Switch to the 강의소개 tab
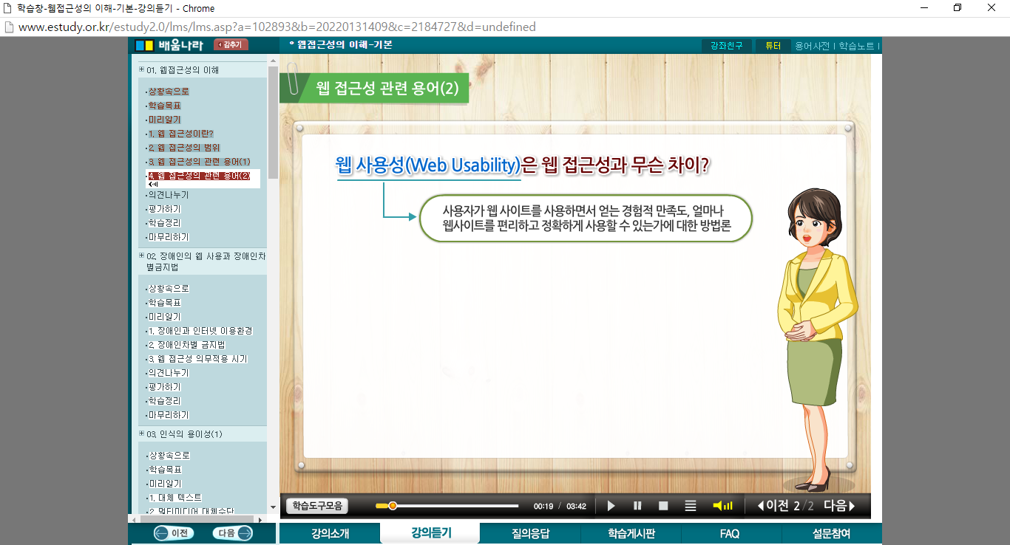This screenshot has height=545, width=1010. pyautogui.click(x=330, y=533)
